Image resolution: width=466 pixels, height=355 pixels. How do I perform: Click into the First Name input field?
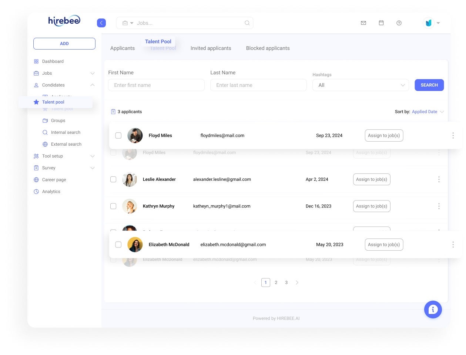coord(156,85)
